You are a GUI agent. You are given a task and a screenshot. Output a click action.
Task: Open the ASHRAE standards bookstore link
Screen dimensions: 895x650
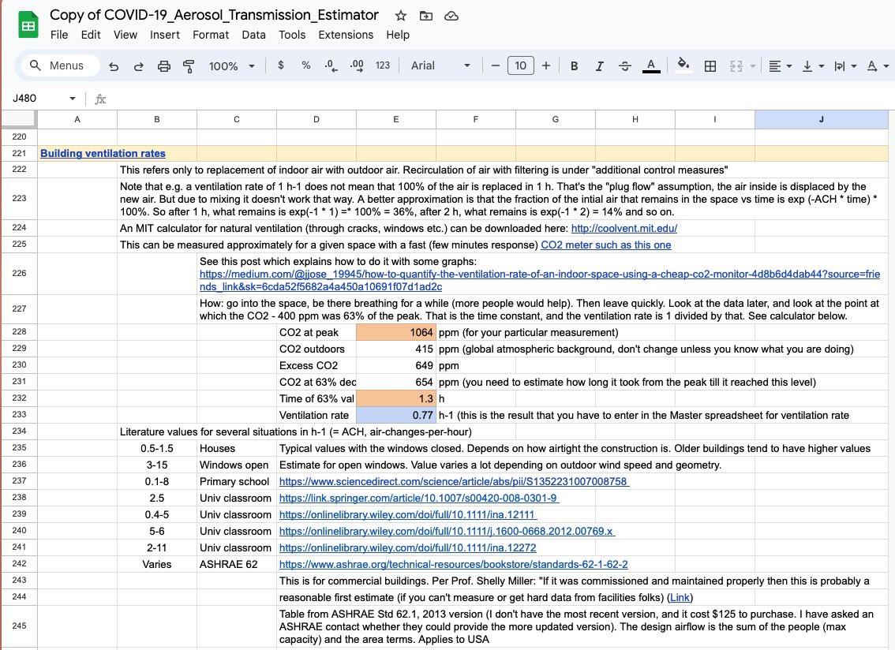pos(453,564)
